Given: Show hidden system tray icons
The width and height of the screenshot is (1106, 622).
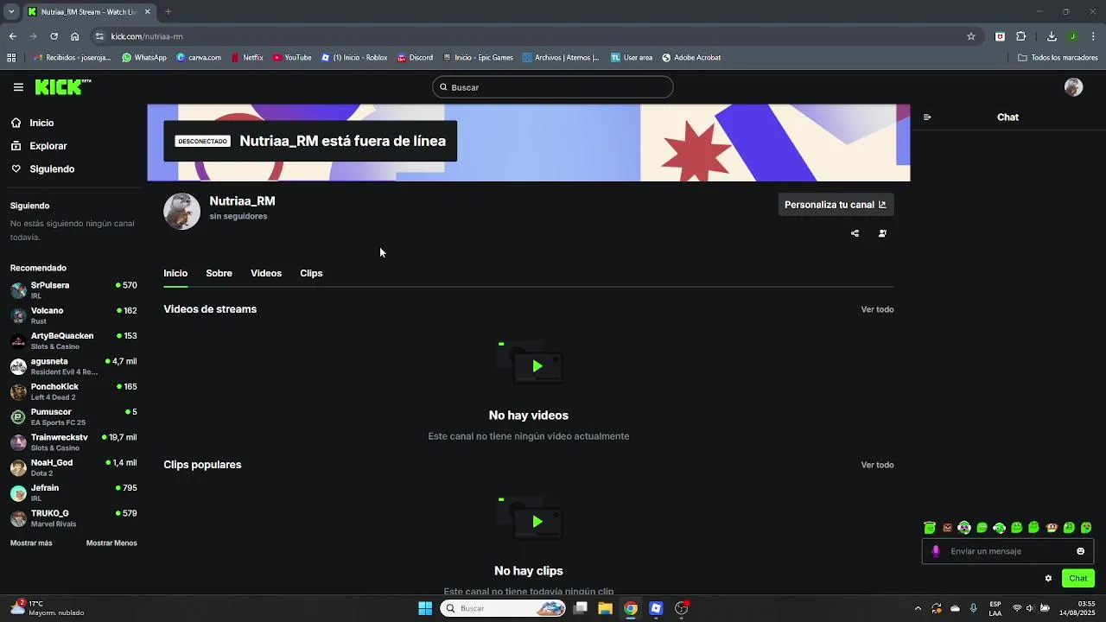Looking at the screenshot, I should [x=918, y=608].
